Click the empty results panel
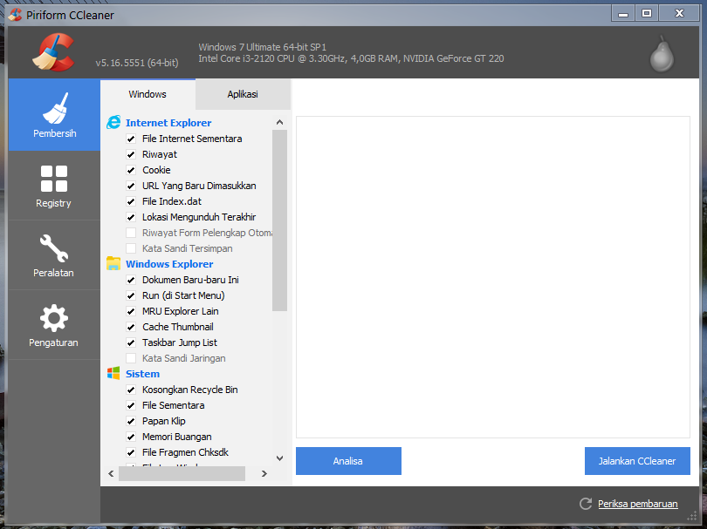 point(493,277)
